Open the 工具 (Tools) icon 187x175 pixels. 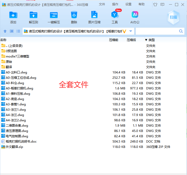pos(115,14)
